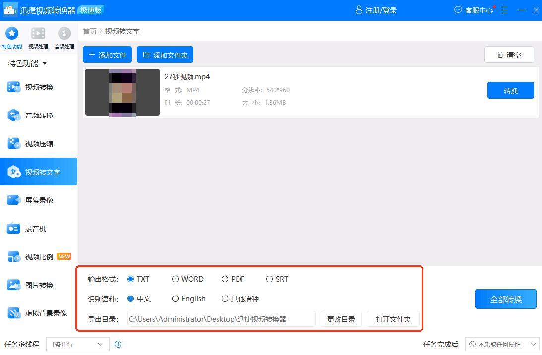Screen dimensions: 542x355
Task: Expand the 1条并行 thread dropdown
Action: (x=77, y=344)
